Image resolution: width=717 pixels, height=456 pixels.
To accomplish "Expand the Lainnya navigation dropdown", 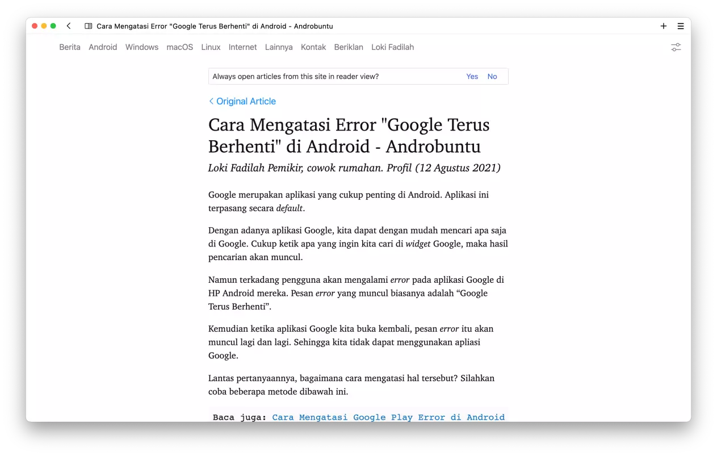I will pos(278,47).
